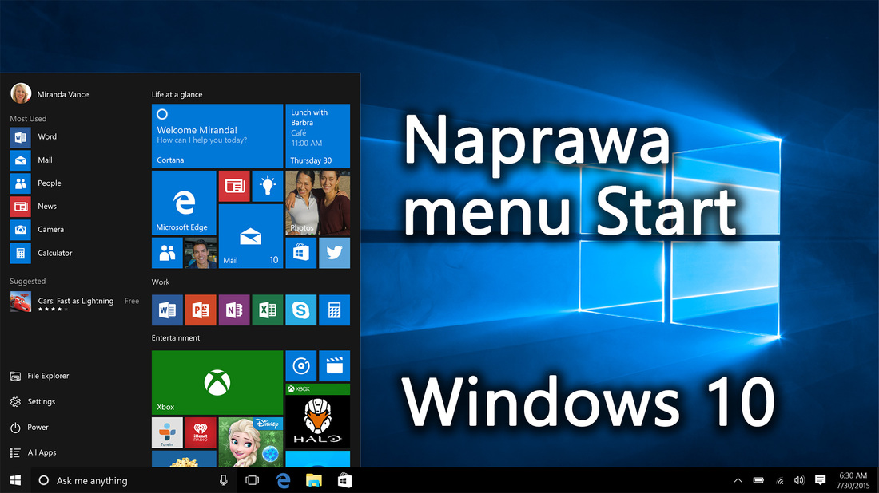This screenshot has width=879, height=493.
Task: Launch the Calculator tile in Work group
Action: (x=335, y=310)
